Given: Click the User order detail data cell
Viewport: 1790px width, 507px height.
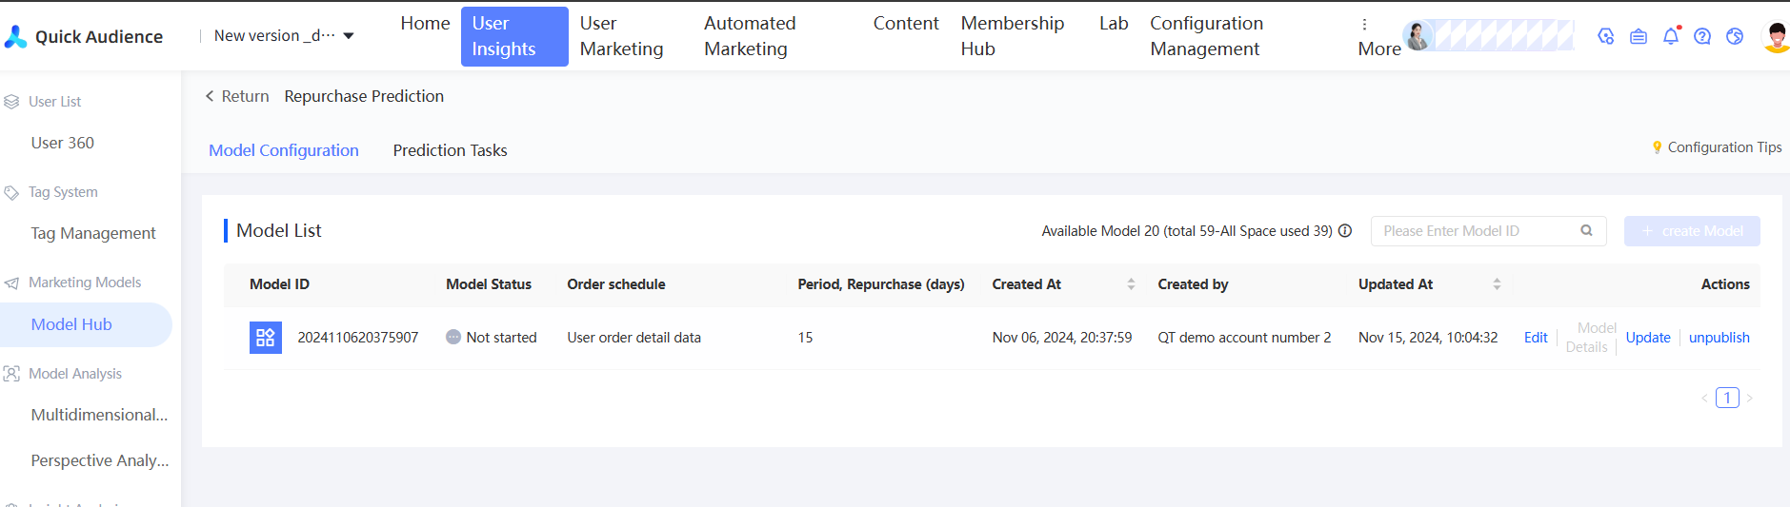Looking at the screenshot, I should (634, 338).
